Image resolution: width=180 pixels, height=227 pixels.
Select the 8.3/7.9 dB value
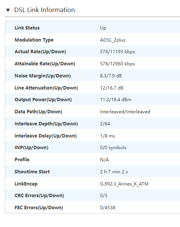(x=111, y=76)
